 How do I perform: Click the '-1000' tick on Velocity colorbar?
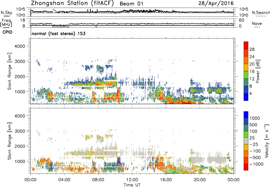coord(256,164)
